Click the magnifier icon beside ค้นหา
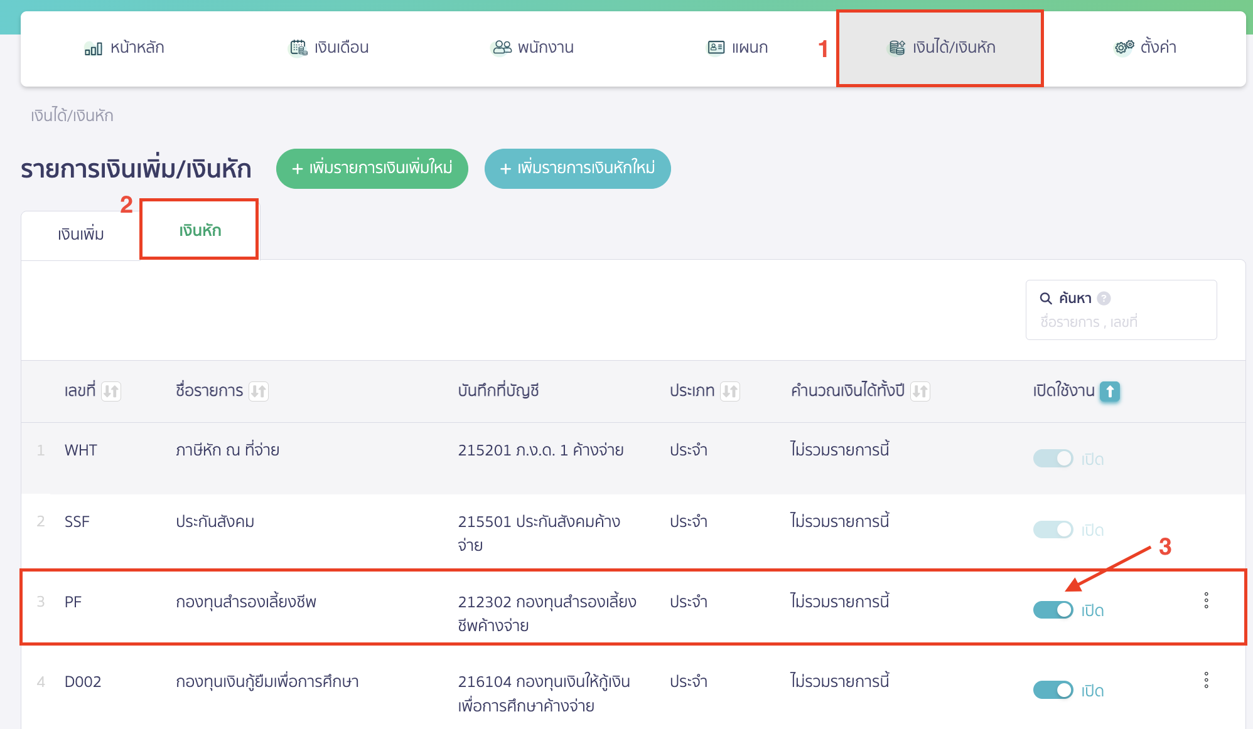This screenshot has height=729, width=1253. pos(1047,297)
